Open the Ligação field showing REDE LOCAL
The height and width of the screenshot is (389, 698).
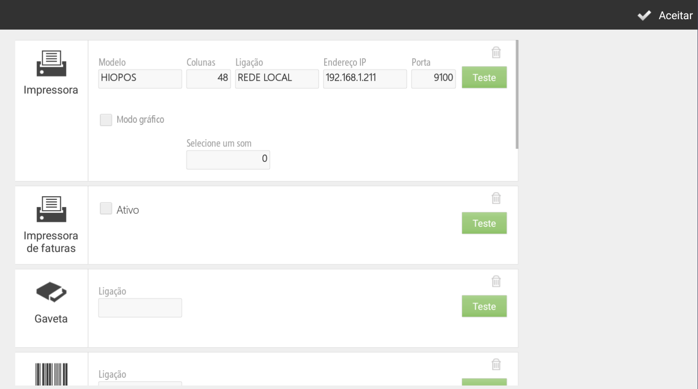[x=277, y=79]
